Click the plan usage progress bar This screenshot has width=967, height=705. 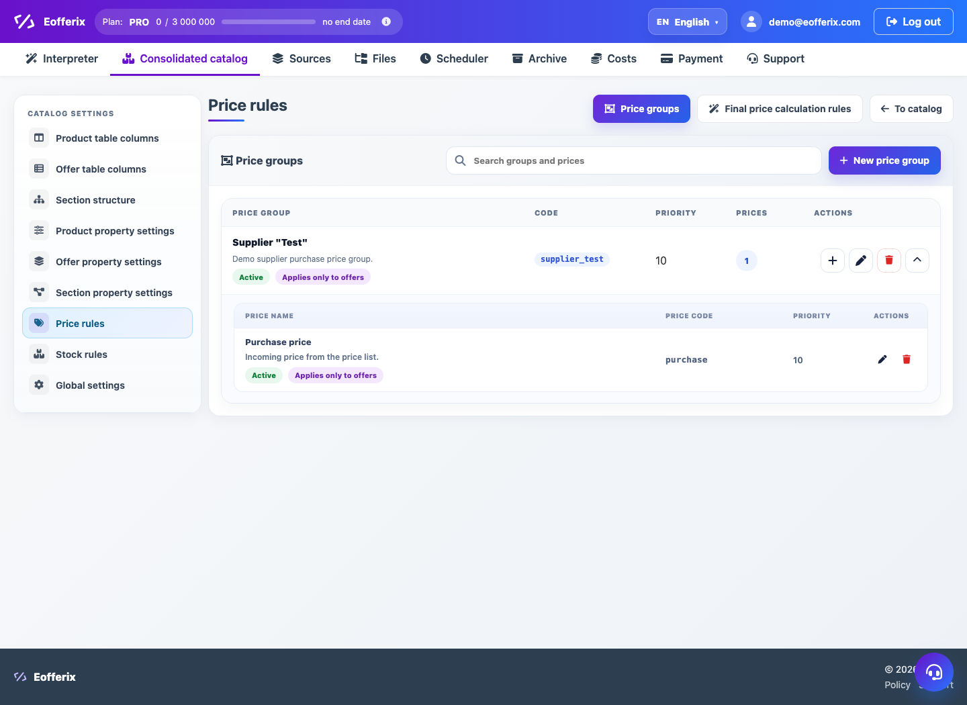click(269, 21)
